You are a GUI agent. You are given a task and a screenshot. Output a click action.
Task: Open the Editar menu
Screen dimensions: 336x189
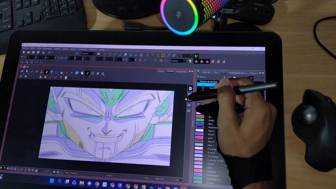pyautogui.click(x=32, y=48)
